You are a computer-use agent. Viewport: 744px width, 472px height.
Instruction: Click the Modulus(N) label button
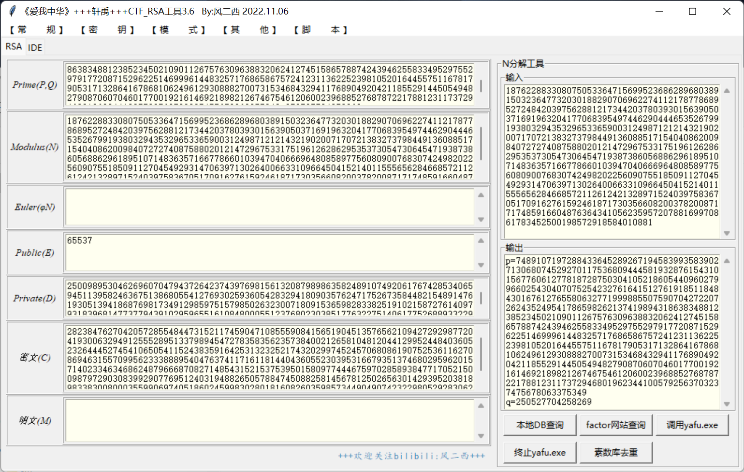click(35, 147)
